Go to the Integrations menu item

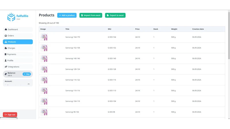click(18, 67)
